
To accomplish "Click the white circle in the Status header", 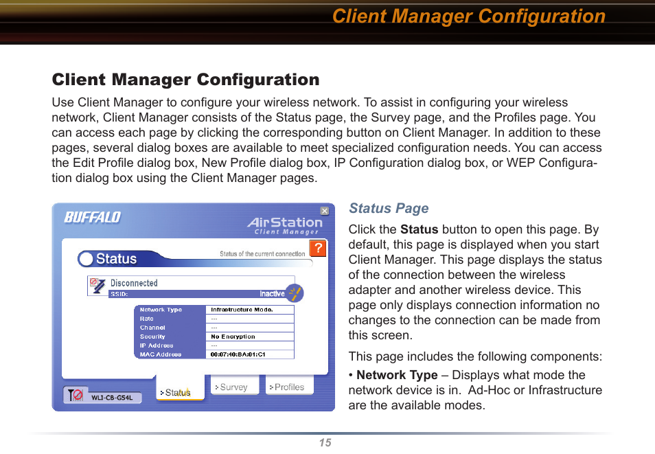I will click(86, 259).
